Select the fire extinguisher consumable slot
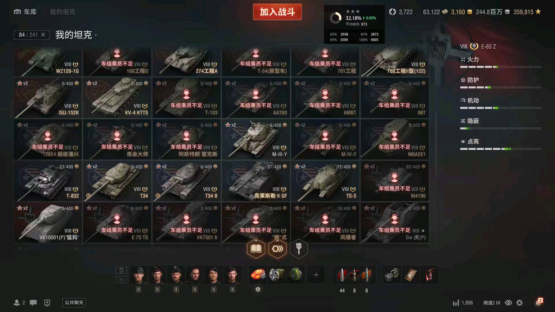This screenshot has height=312, width=555. pyautogui.click(x=430, y=275)
